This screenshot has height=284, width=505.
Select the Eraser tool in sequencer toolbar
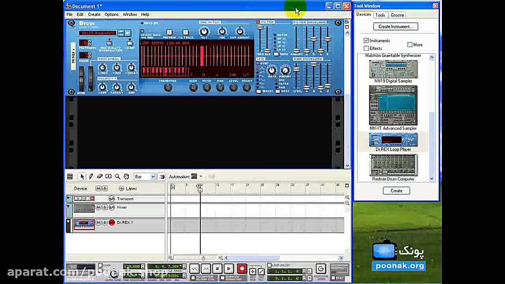(x=99, y=177)
